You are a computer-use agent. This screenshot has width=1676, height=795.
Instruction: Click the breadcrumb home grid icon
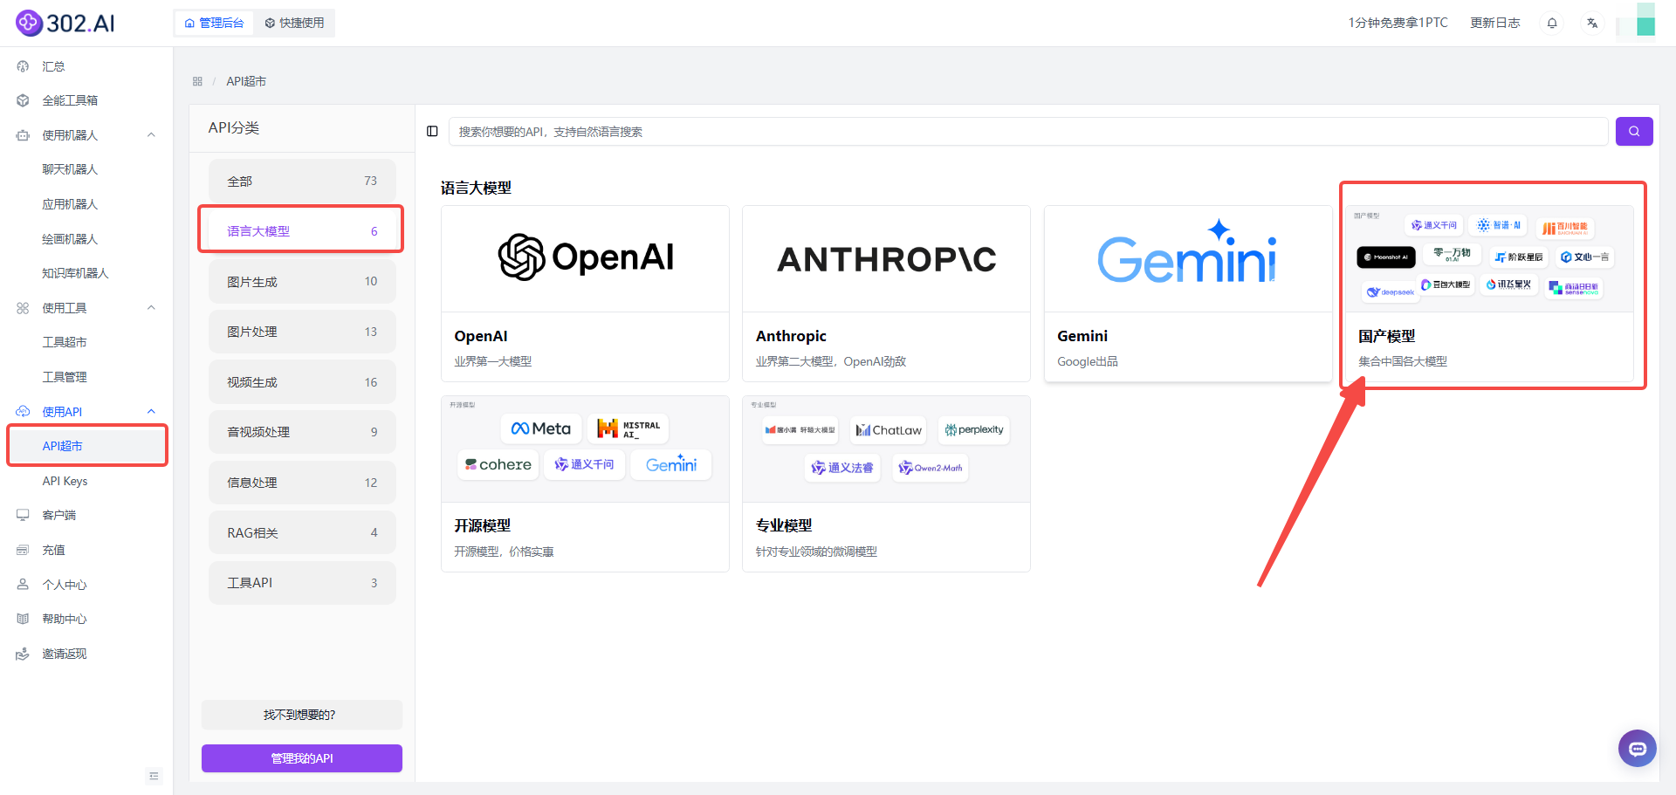pyautogui.click(x=197, y=81)
